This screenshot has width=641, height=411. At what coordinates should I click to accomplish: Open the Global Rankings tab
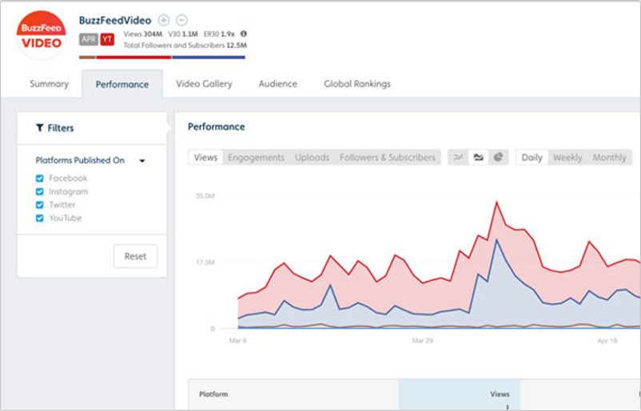[x=357, y=84]
